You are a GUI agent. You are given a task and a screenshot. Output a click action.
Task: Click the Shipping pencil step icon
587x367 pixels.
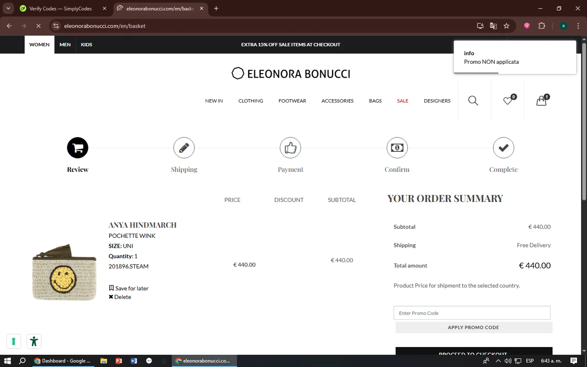point(184,148)
